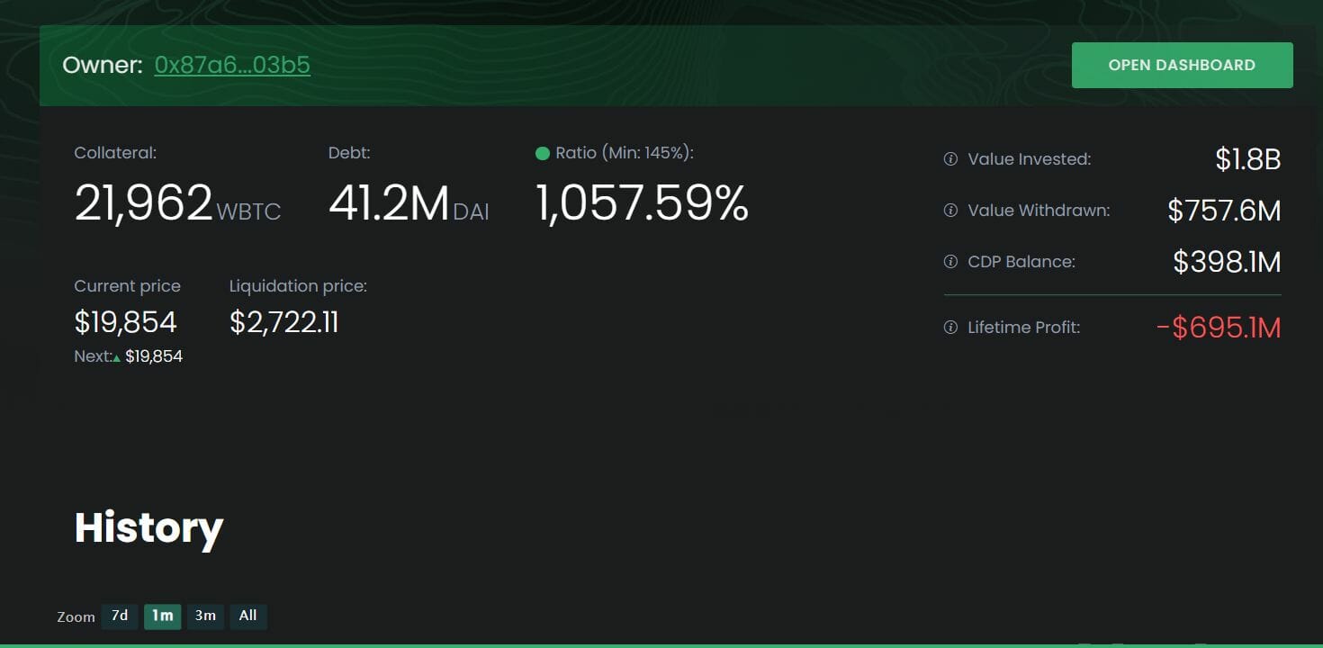Click the Value Invested label
The height and width of the screenshot is (648, 1323).
point(1030,159)
